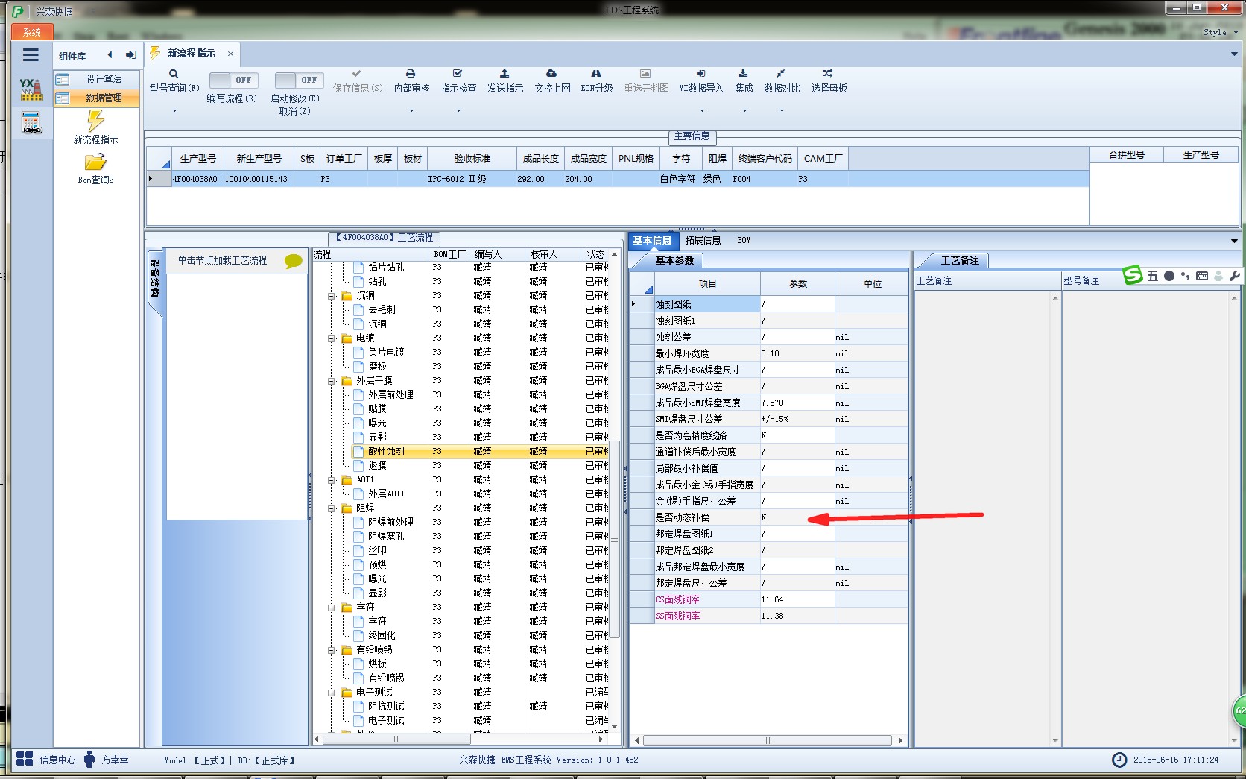Close the 新流程指示 tab
This screenshot has height=779, width=1246.
[x=230, y=54]
